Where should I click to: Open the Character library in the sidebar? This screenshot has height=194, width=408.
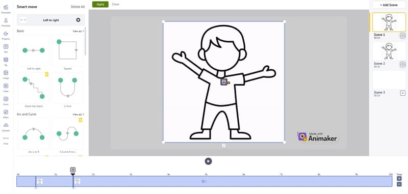pos(6,22)
